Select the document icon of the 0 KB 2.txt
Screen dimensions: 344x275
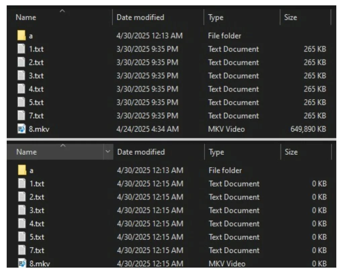tap(22, 197)
